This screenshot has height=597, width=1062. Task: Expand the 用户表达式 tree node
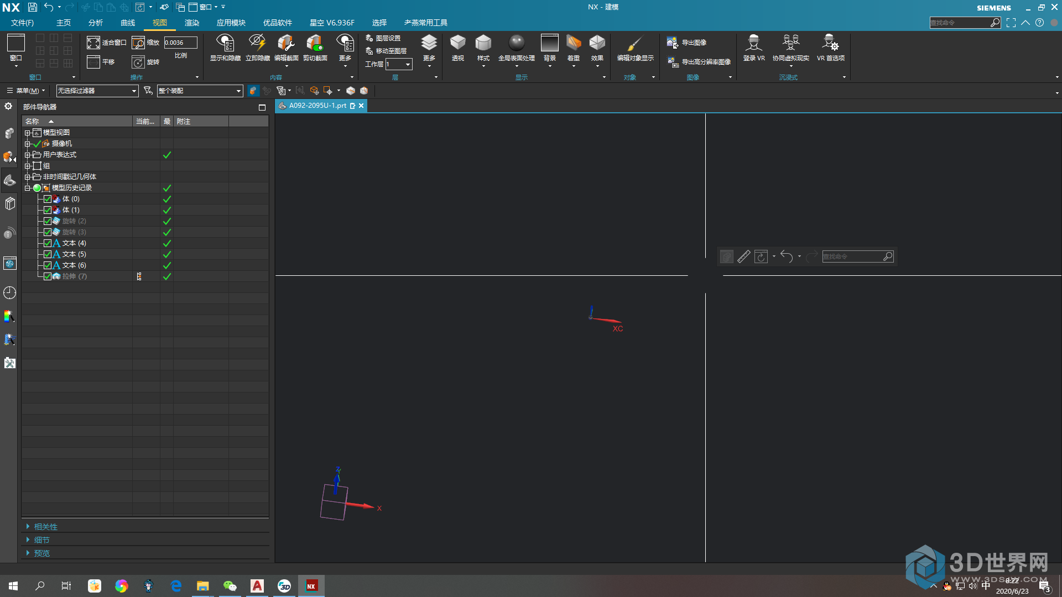click(x=27, y=155)
